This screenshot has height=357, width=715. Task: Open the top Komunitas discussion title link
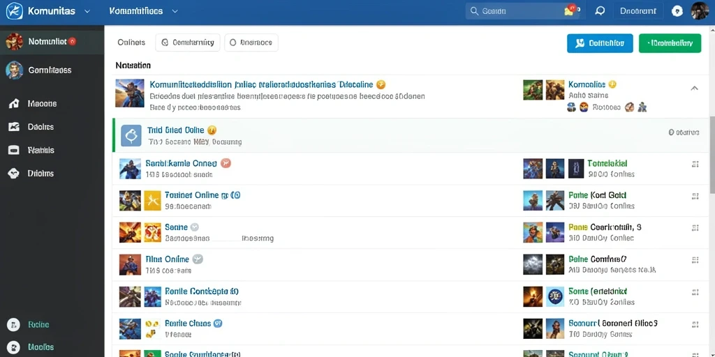[261, 84]
